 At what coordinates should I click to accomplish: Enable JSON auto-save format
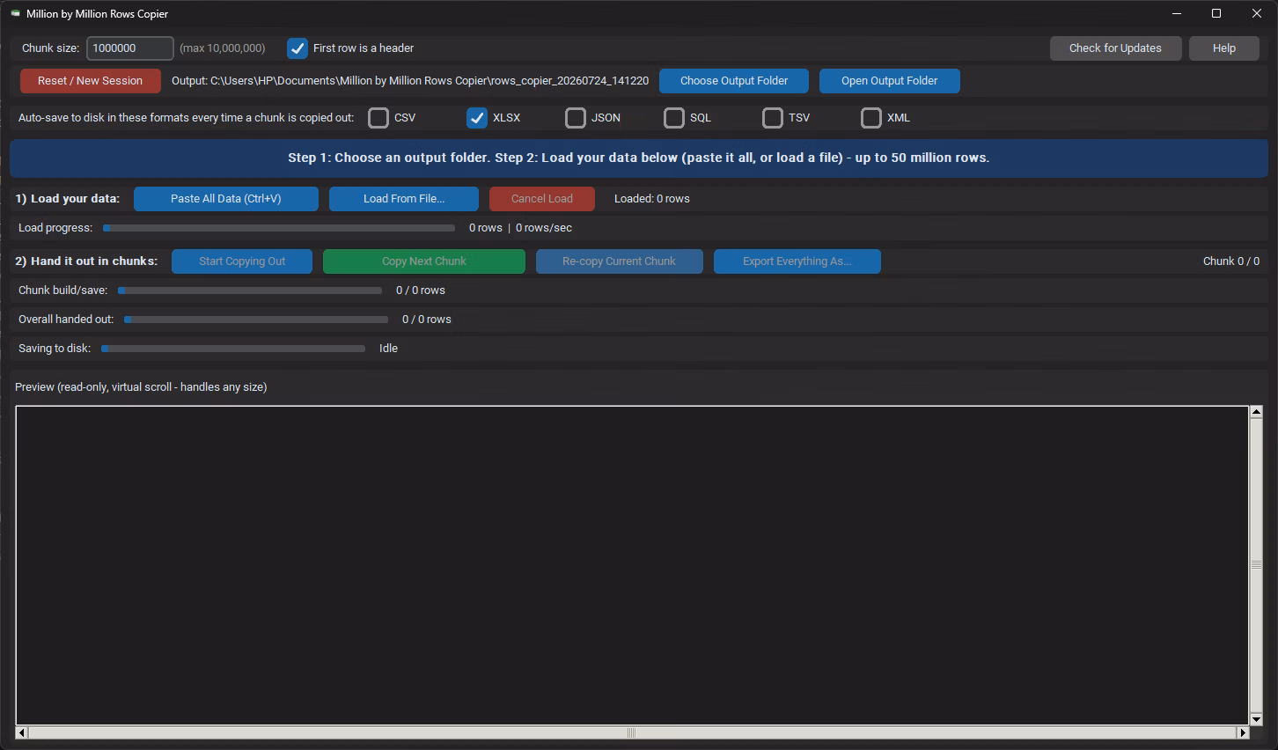coord(576,118)
